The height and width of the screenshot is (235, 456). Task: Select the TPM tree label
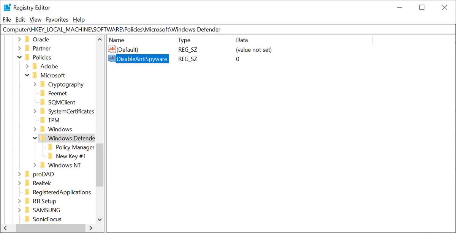click(x=54, y=120)
